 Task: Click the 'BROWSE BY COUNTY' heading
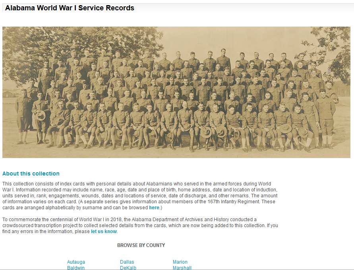[141, 245]
